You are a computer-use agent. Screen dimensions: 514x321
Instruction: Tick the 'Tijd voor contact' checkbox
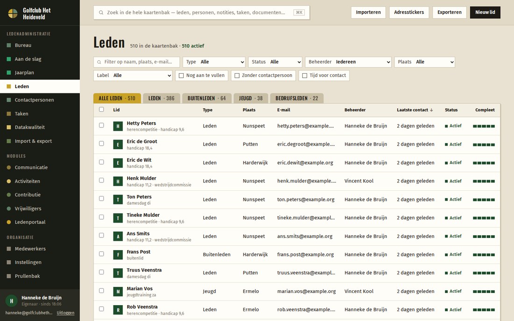[305, 76]
